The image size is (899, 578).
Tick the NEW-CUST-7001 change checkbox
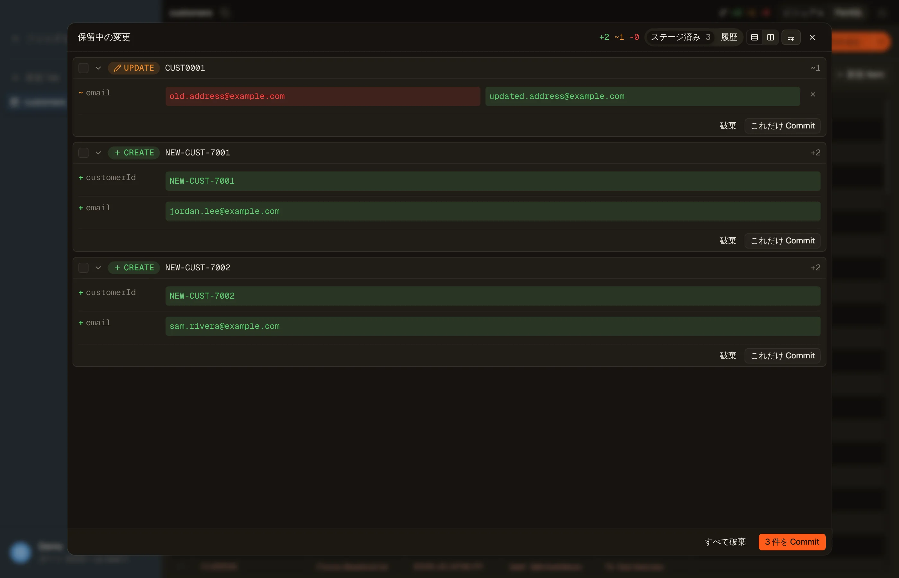click(83, 153)
